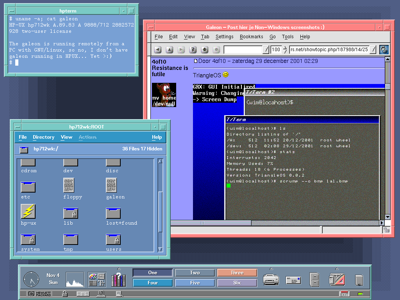Open Galeon's Go menu
400x300 pixels.
pos(272,37)
